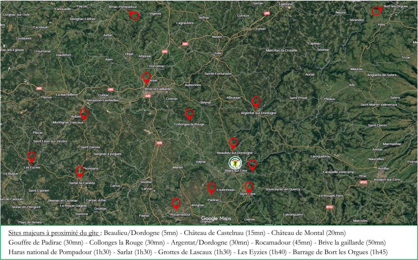Click the red pin over Brive-la-Gaillarde

147,77
